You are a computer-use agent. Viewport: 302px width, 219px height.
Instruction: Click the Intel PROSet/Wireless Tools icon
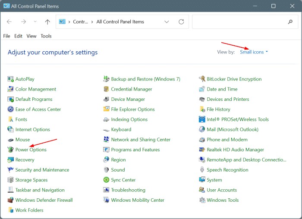click(202, 119)
